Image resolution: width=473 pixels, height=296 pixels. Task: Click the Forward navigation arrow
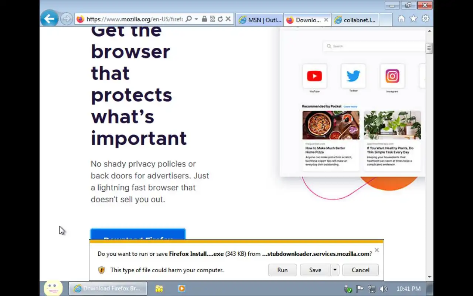click(x=66, y=19)
